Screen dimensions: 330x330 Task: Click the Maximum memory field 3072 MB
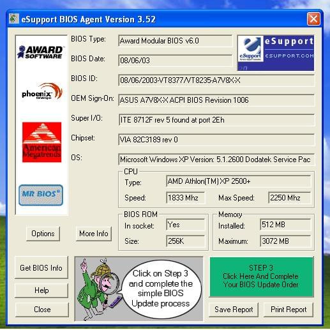[x=285, y=241]
